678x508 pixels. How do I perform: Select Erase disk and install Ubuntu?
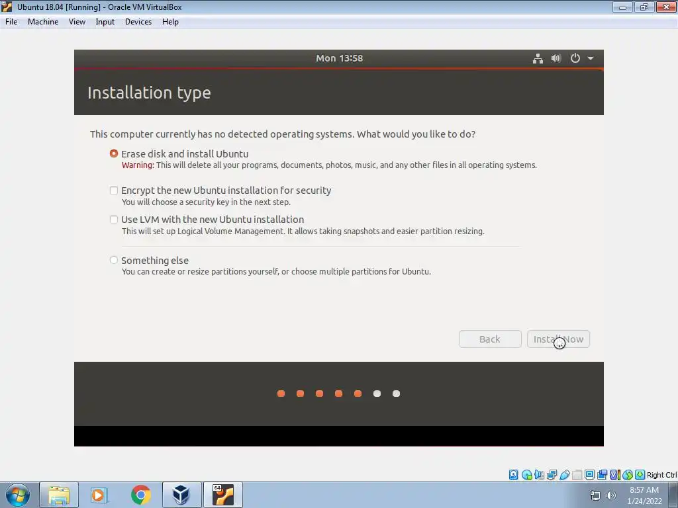tap(114, 153)
